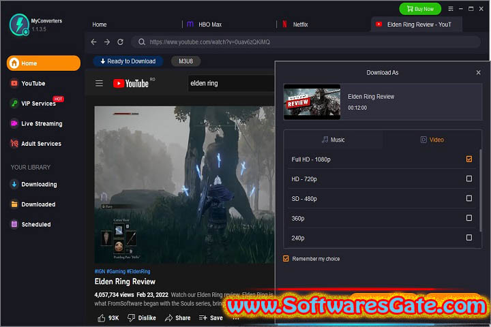
Task: Open the #EldenRing hashtag link
Action: pos(138,271)
